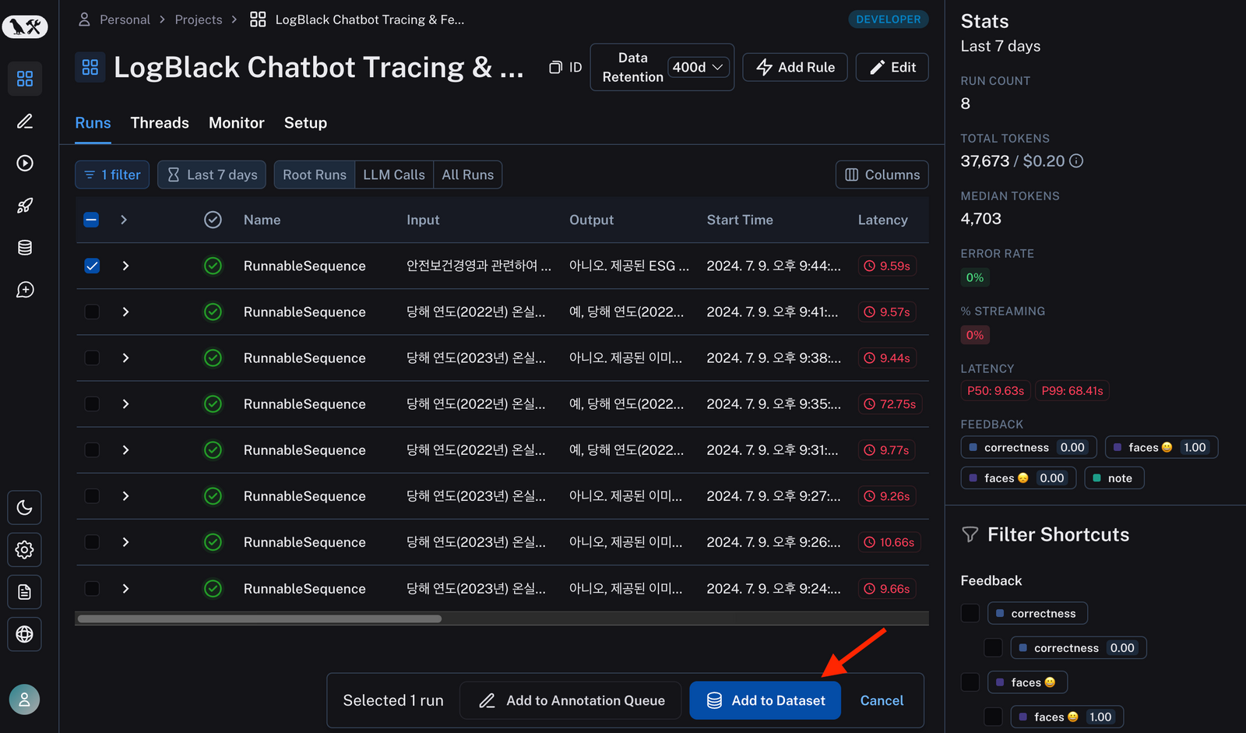Viewport: 1246px width, 733px height.
Task: Toggle the select-all header checkbox
Action: tap(91, 220)
